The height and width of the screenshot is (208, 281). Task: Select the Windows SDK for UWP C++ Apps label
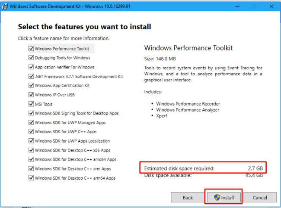tap(65, 132)
